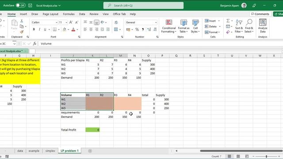Open the Home ribbon tab
Viewport: 283px width, 159px height.
tap(11, 14)
